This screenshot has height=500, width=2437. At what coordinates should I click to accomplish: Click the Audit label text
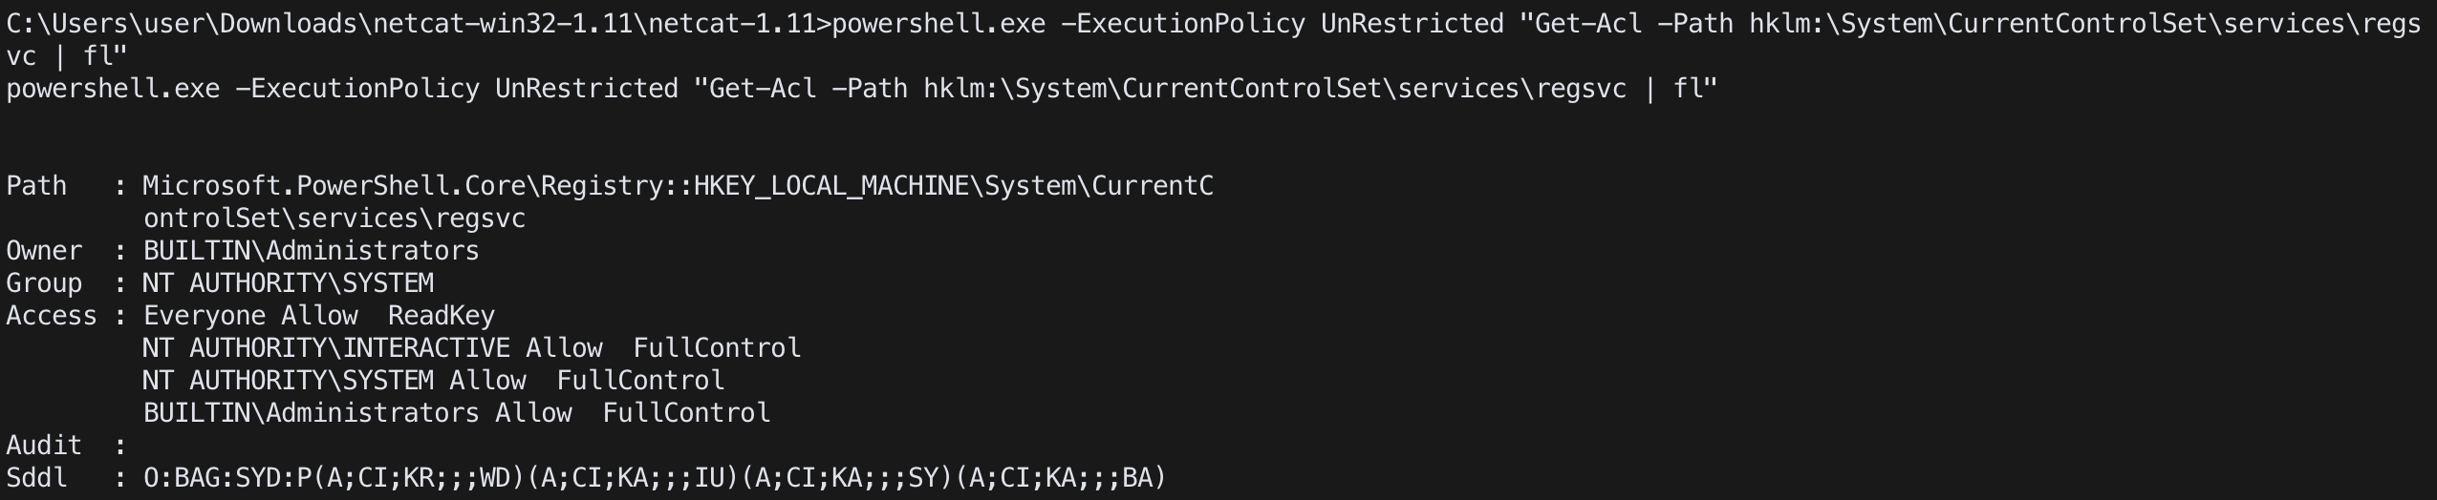tap(44, 445)
